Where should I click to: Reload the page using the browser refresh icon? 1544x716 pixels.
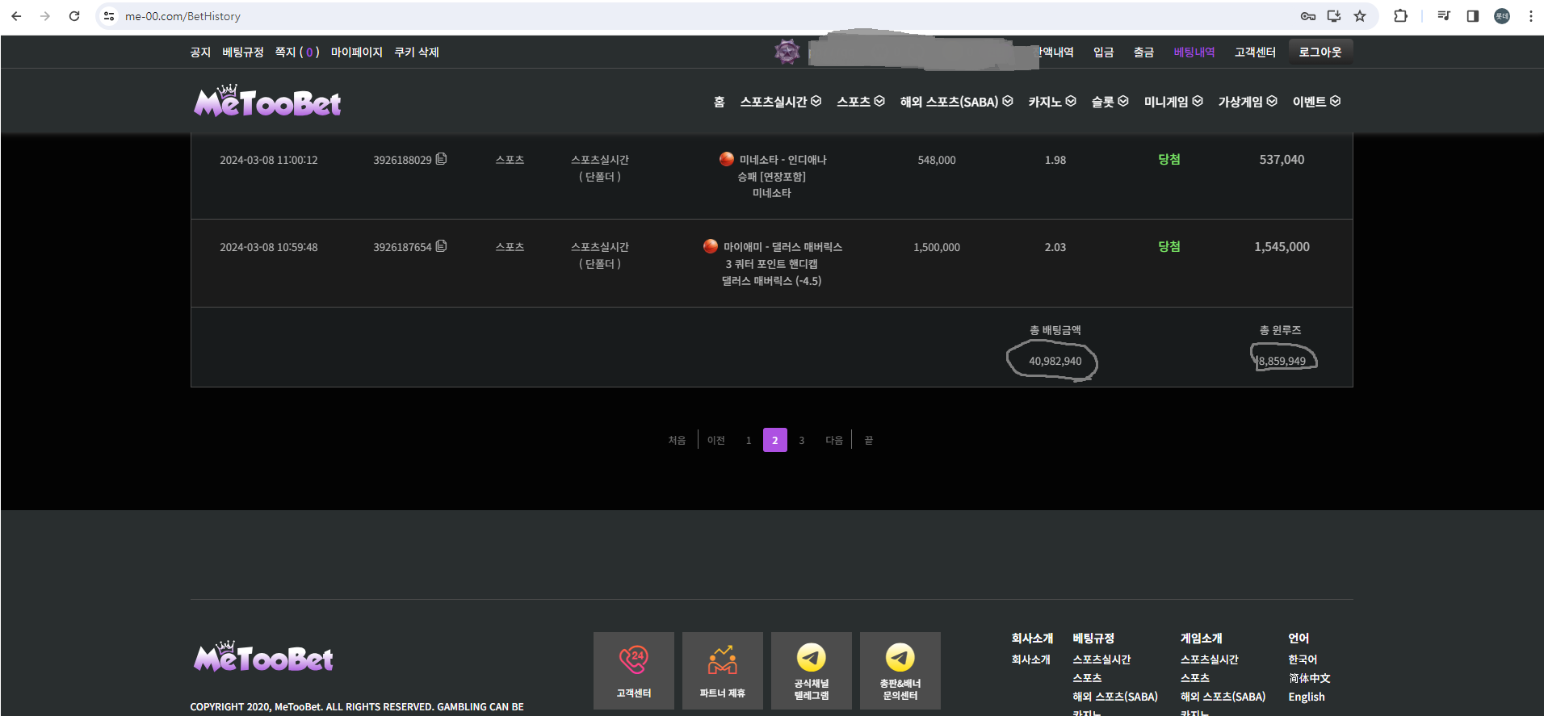coord(74,16)
